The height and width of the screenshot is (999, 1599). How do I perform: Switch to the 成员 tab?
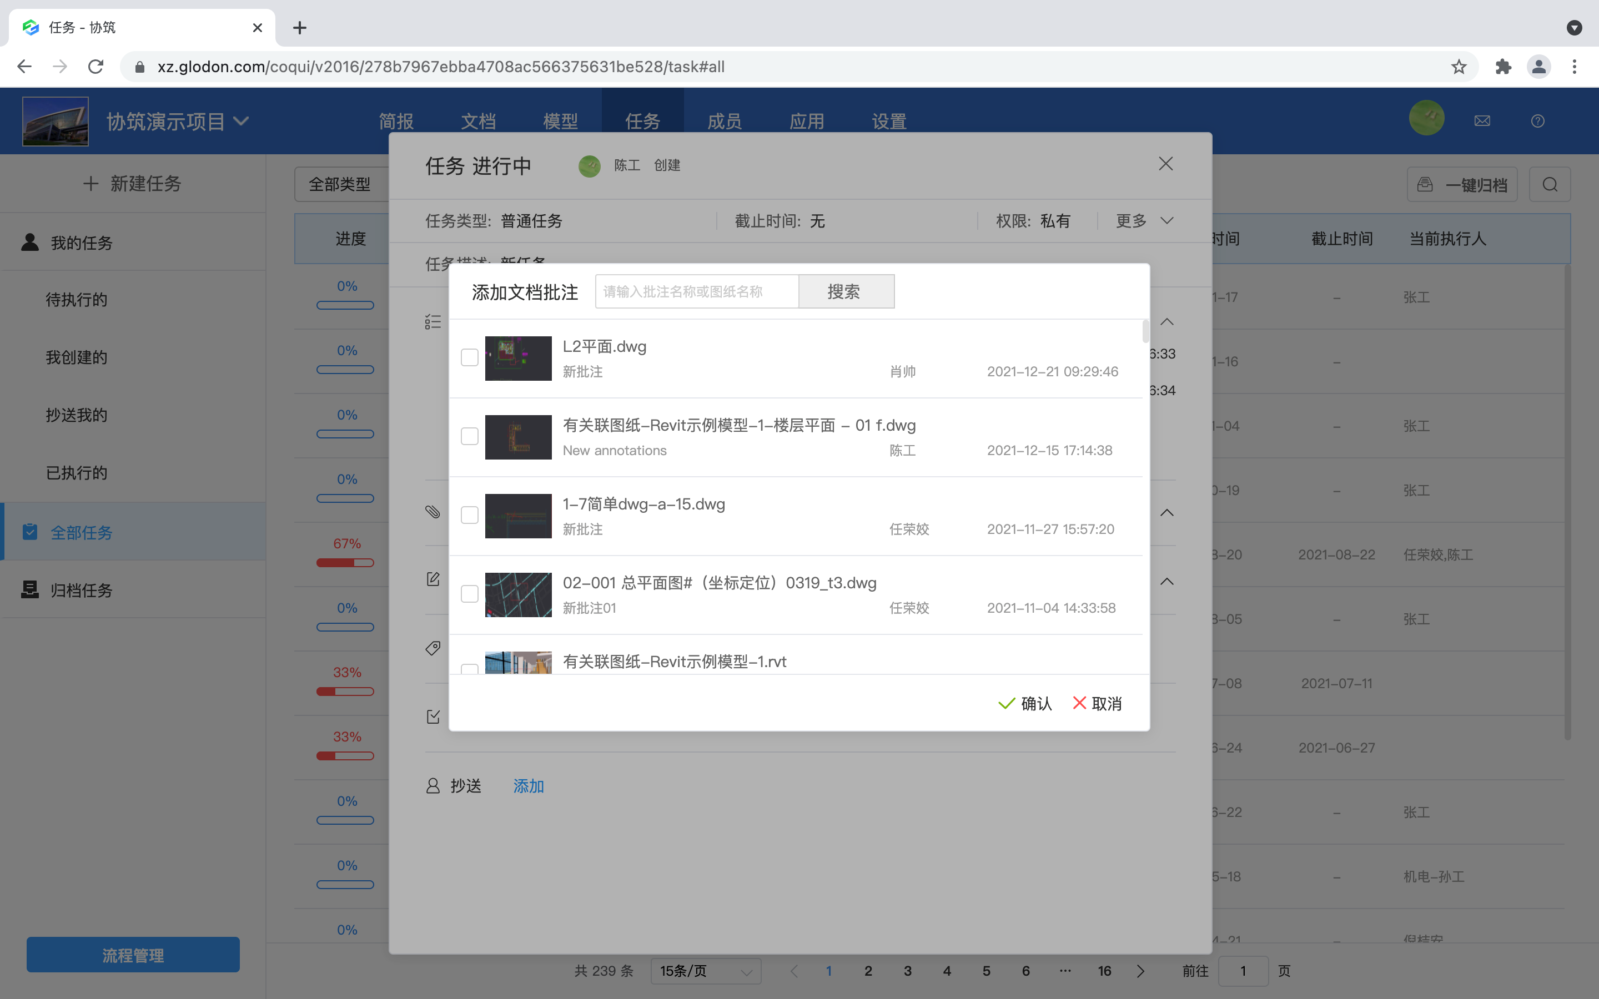(724, 121)
